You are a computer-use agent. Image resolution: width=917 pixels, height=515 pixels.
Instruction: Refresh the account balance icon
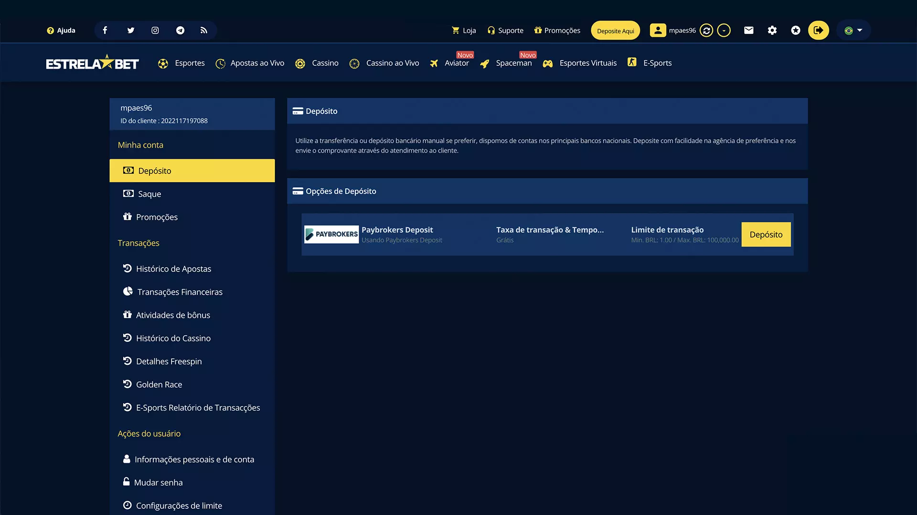coord(706,31)
